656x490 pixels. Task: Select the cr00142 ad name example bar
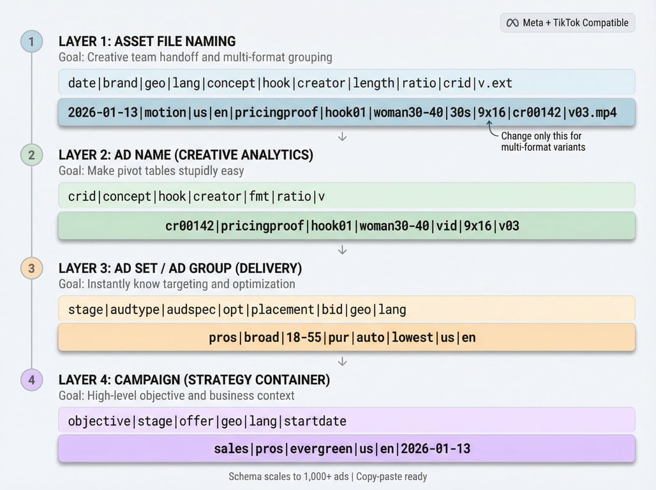[347, 226]
